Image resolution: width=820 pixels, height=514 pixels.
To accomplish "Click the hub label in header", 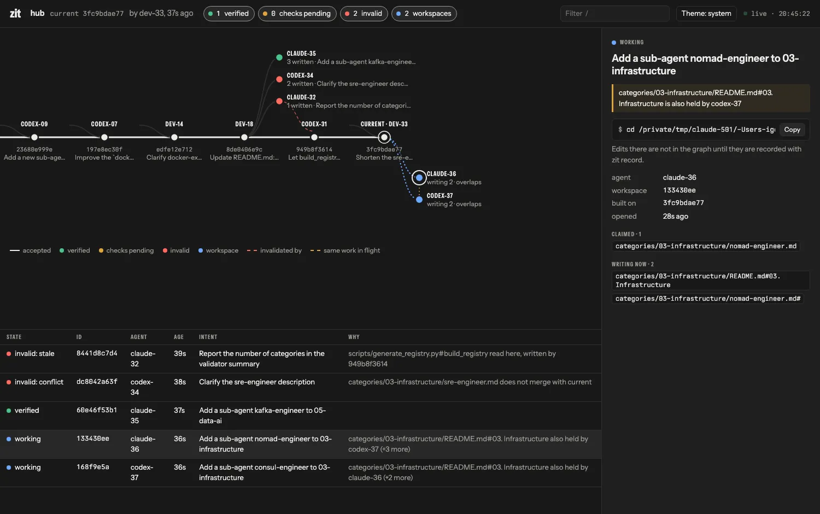I will (37, 13).
